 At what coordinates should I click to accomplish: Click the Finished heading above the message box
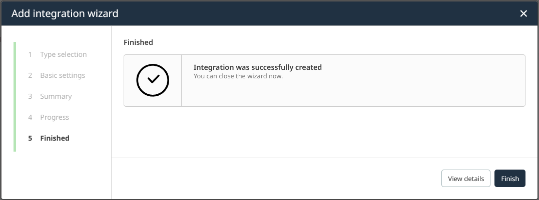[x=138, y=42]
